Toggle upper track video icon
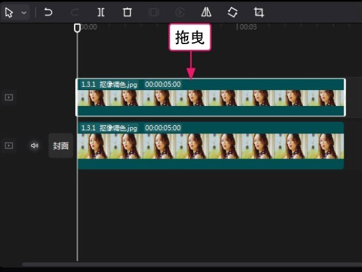362x272 pixels. 9,97
